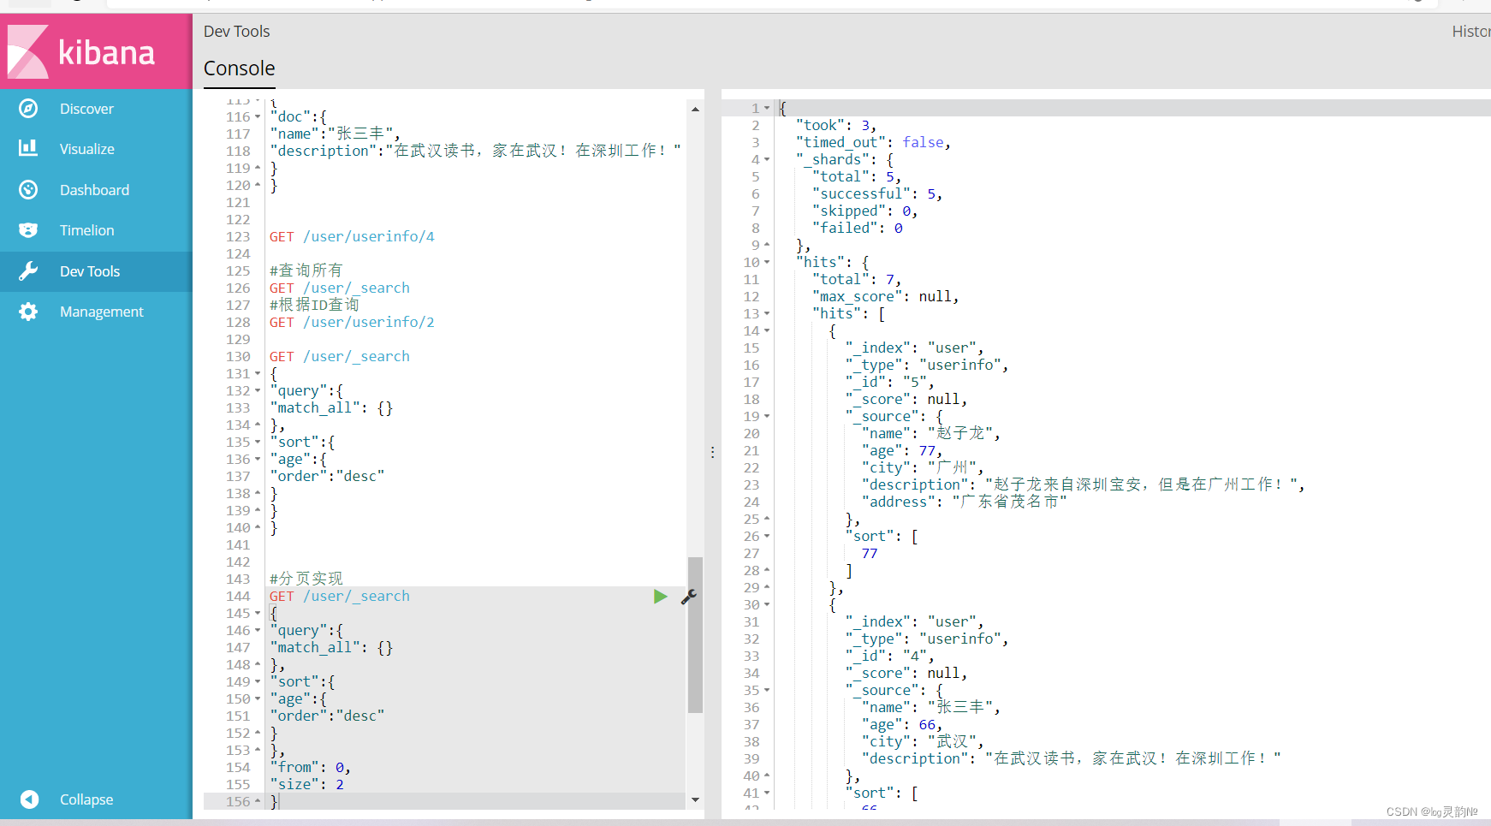Screen dimensions: 1491x826
Task: Click "timed_out": false in response
Action: 873,142
